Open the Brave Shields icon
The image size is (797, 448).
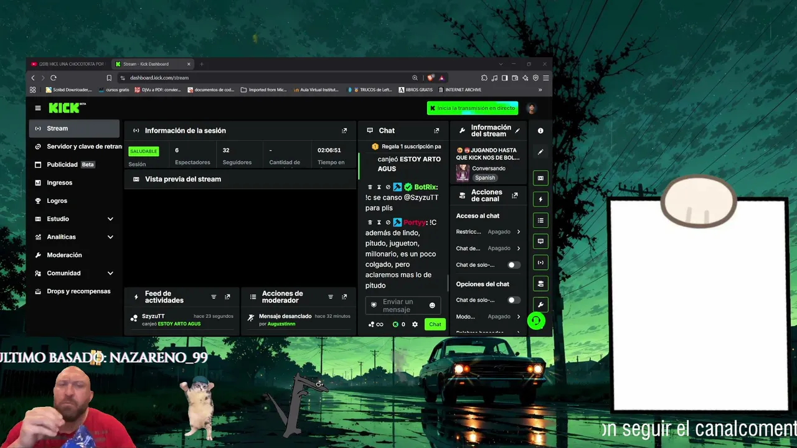point(430,78)
